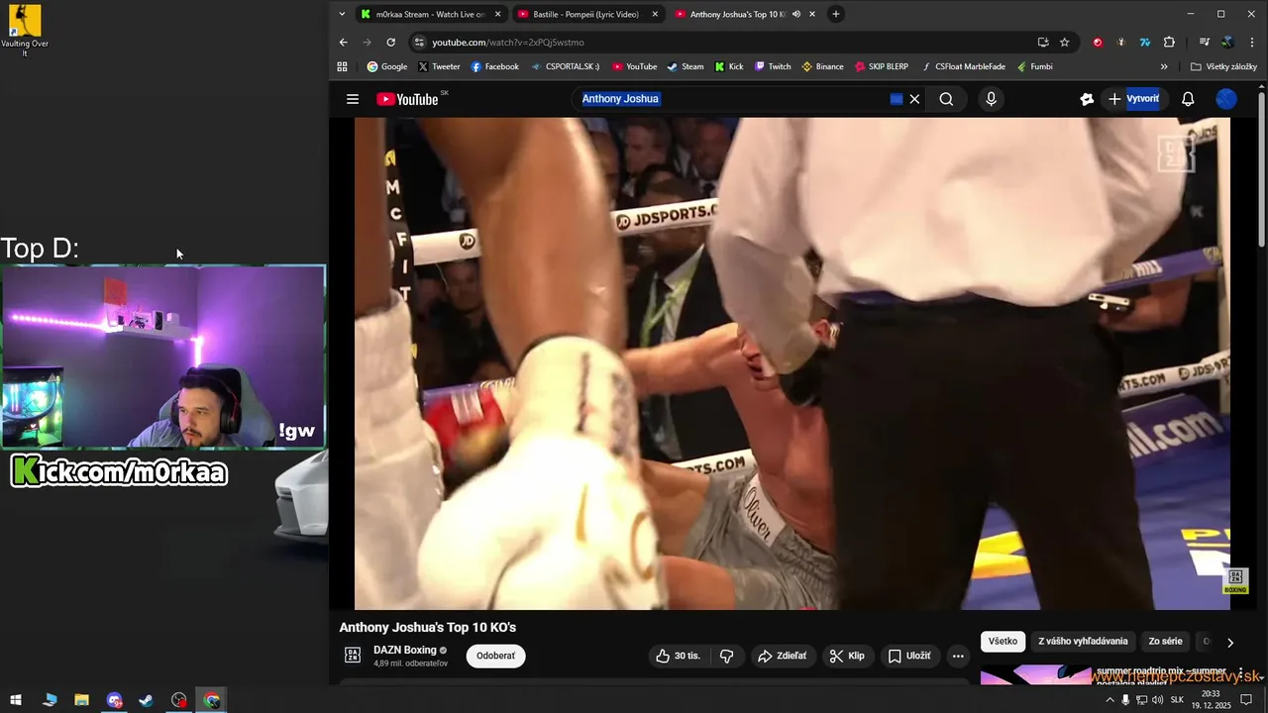Screen dimensions: 1268x713
Task: Clear the YouTube search box with X
Action: [x=914, y=99]
